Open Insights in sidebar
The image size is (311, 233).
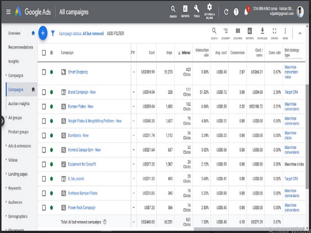tap(13, 62)
